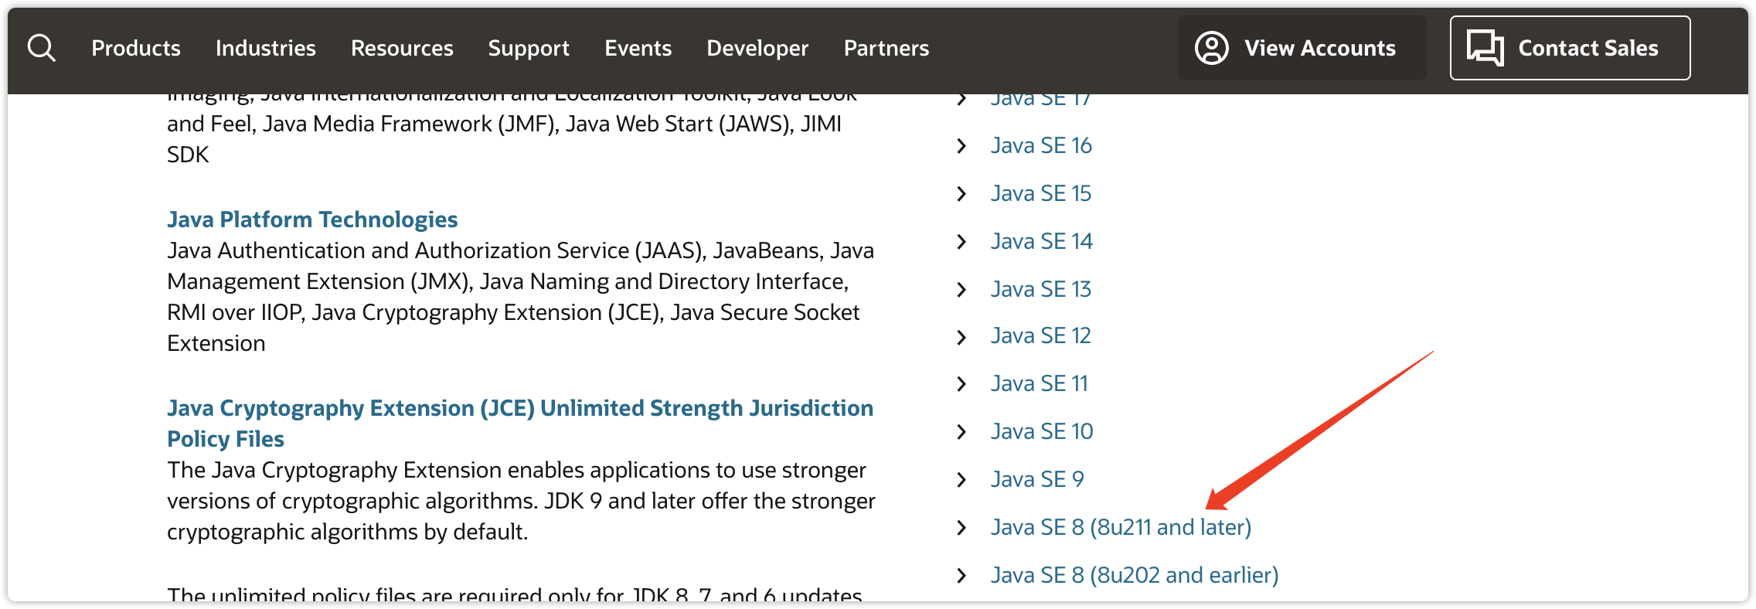Open the Products menu

136,48
